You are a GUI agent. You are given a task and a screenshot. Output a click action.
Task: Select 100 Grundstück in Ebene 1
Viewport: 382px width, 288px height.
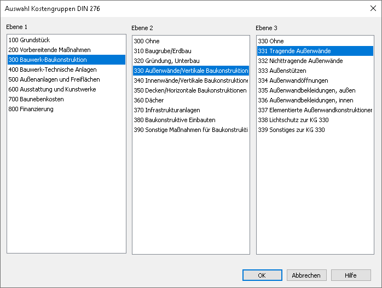[66, 40]
